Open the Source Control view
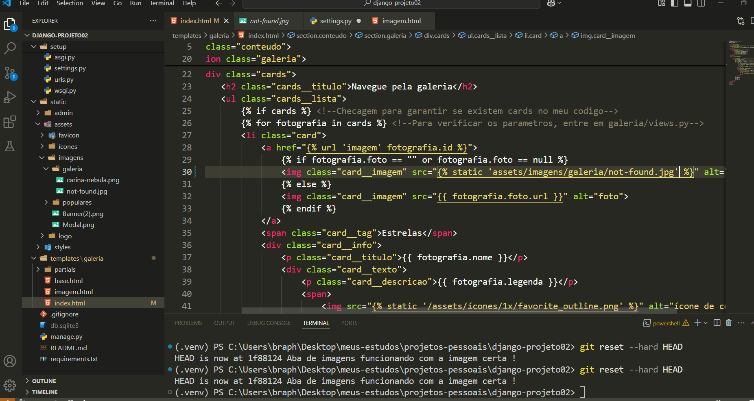Screen dimensions: 754x401 [10, 73]
